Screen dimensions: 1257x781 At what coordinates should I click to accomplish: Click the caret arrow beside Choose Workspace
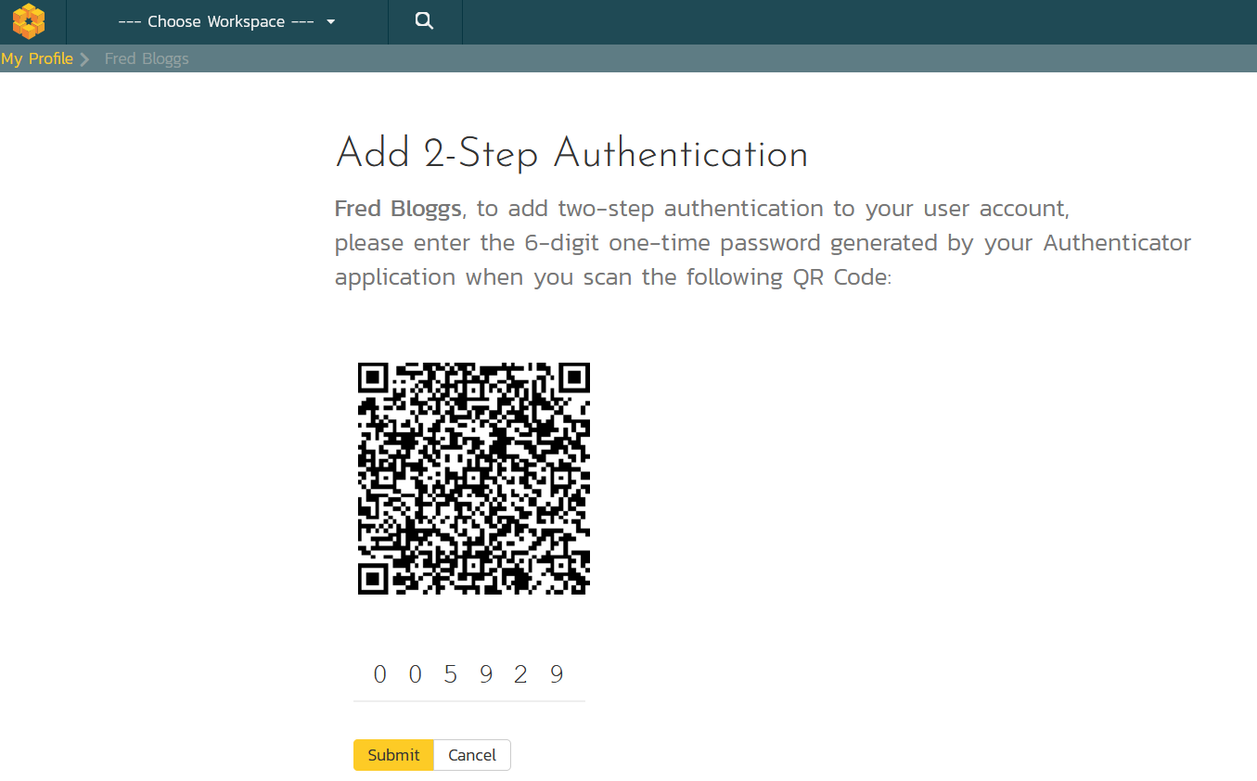tap(331, 22)
